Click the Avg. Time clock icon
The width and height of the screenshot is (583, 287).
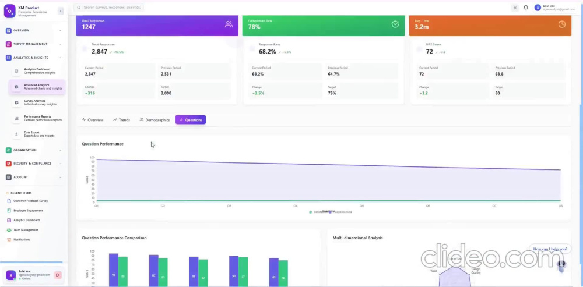562,24
